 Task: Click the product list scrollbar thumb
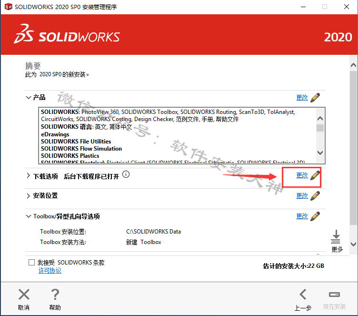coord(320,128)
